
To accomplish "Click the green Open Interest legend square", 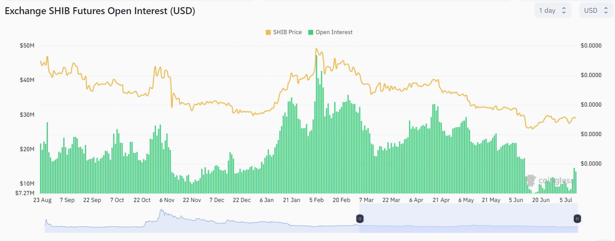I will point(311,32).
